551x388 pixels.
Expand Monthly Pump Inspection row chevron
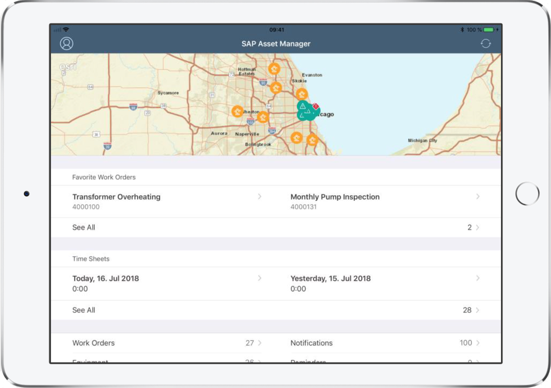pos(478,196)
